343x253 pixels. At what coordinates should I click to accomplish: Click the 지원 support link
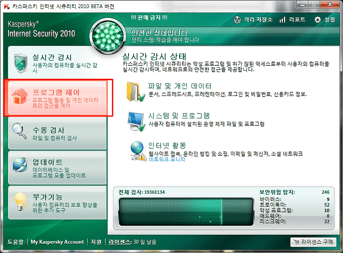click(x=96, y=242)
